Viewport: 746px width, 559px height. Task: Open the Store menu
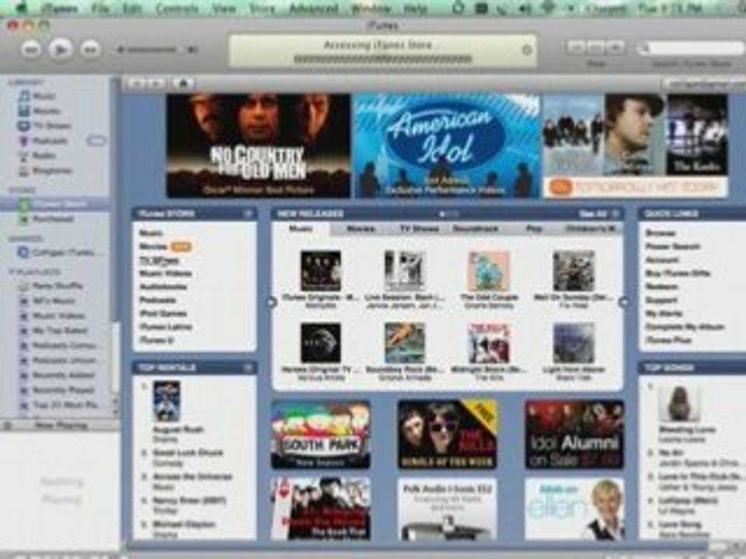click(x=262, y=9)
